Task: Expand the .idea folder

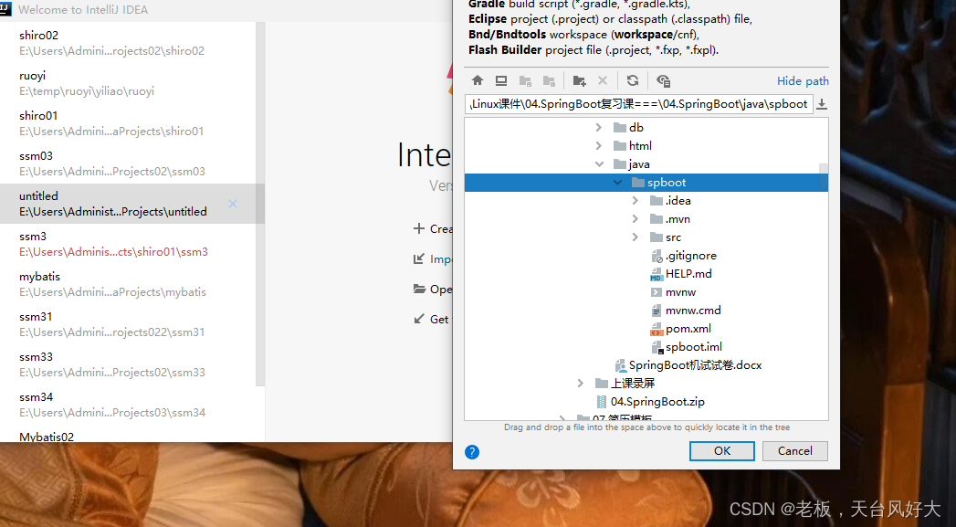Action: 636,201
